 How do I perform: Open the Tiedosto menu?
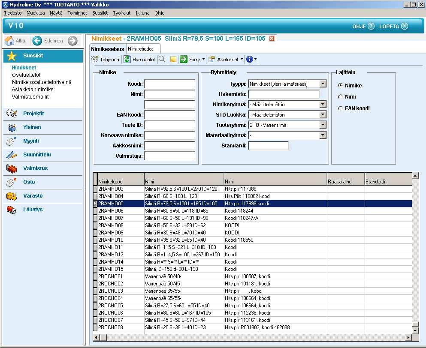[13, 13]
